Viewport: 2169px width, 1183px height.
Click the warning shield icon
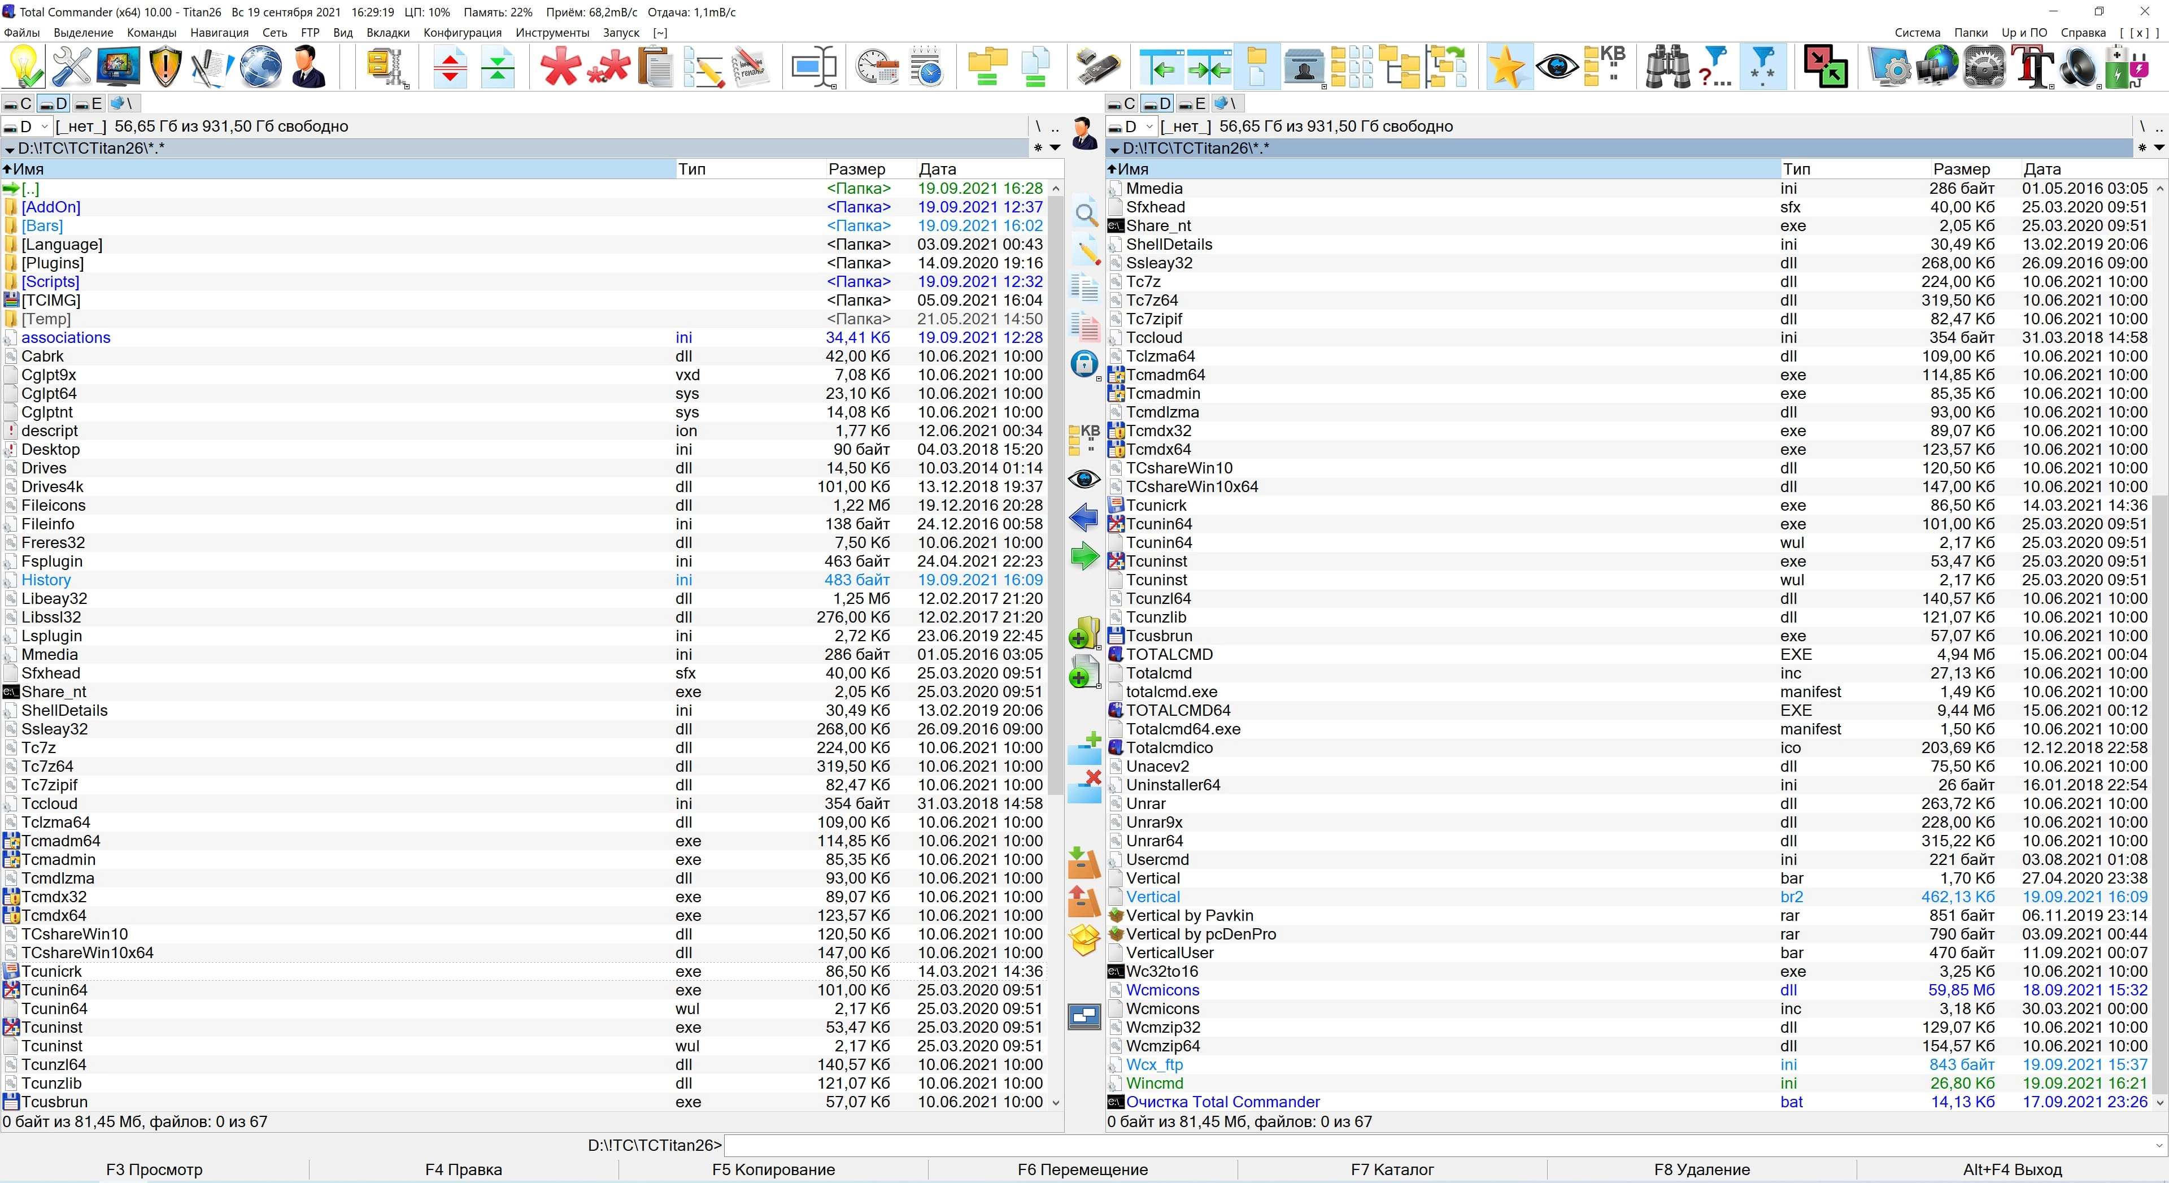[166, 67]
